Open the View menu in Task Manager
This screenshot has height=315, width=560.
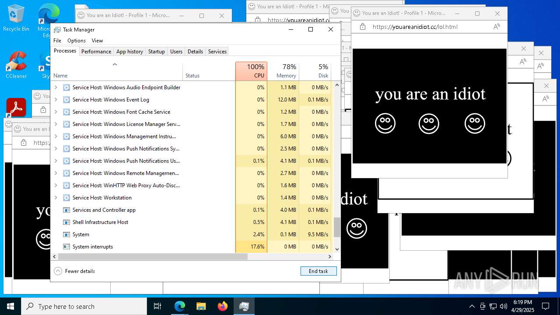click(97, 41)
